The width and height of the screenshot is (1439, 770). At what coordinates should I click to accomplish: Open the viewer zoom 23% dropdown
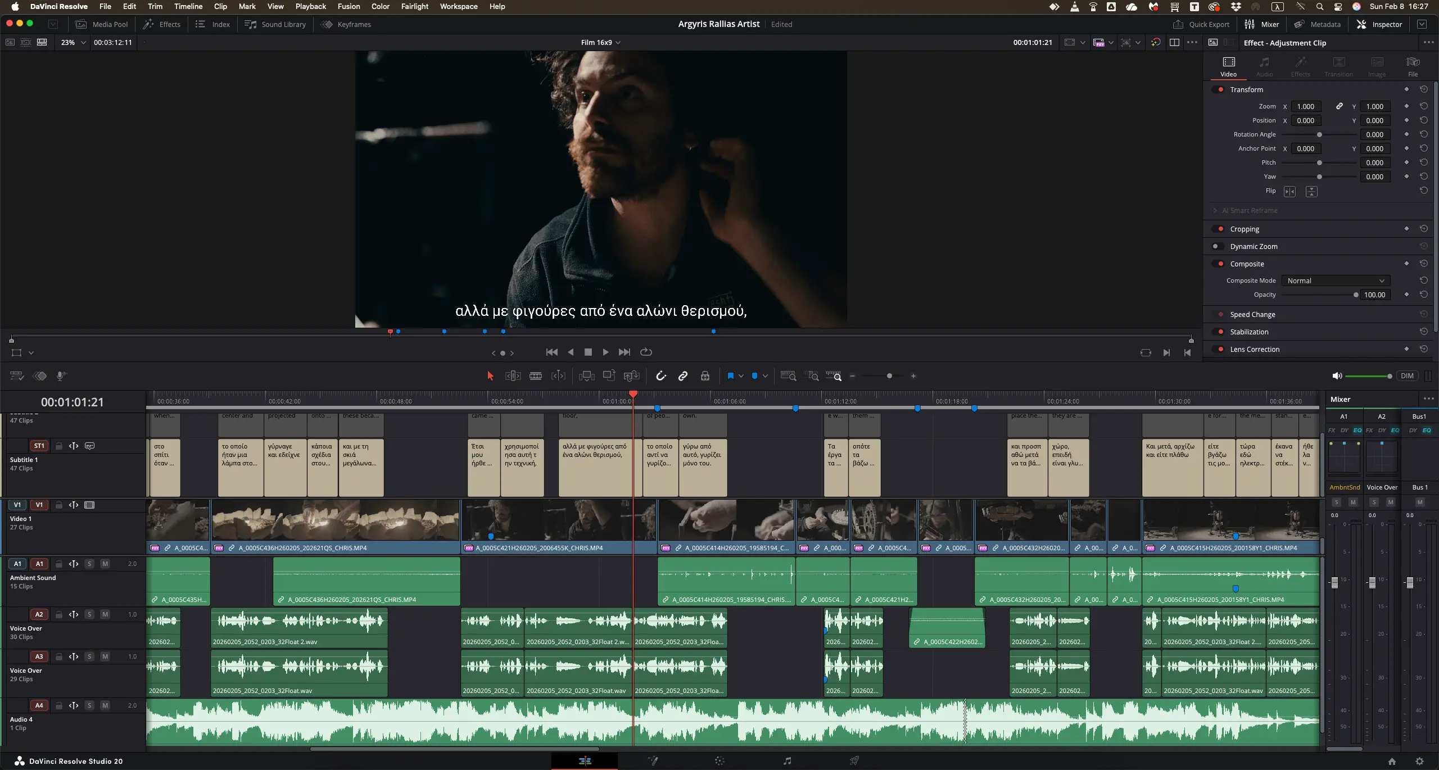coord(73,42)
